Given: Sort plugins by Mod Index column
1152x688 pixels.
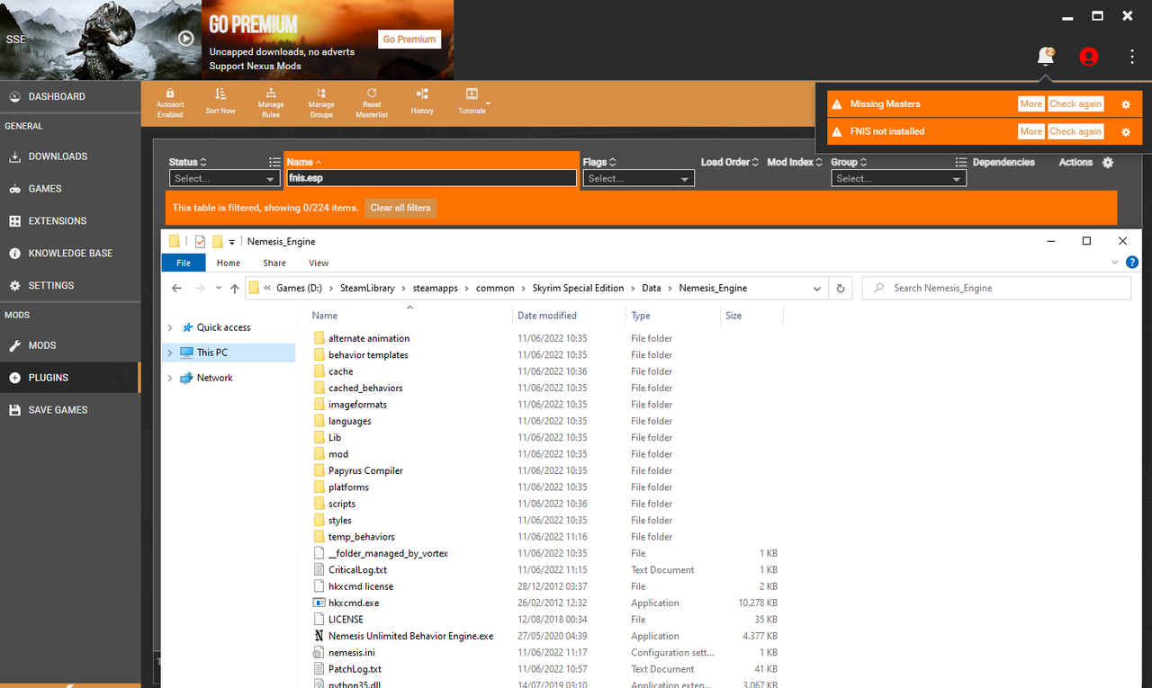Looking at the screenshot, I should click(x=796, y=163).
